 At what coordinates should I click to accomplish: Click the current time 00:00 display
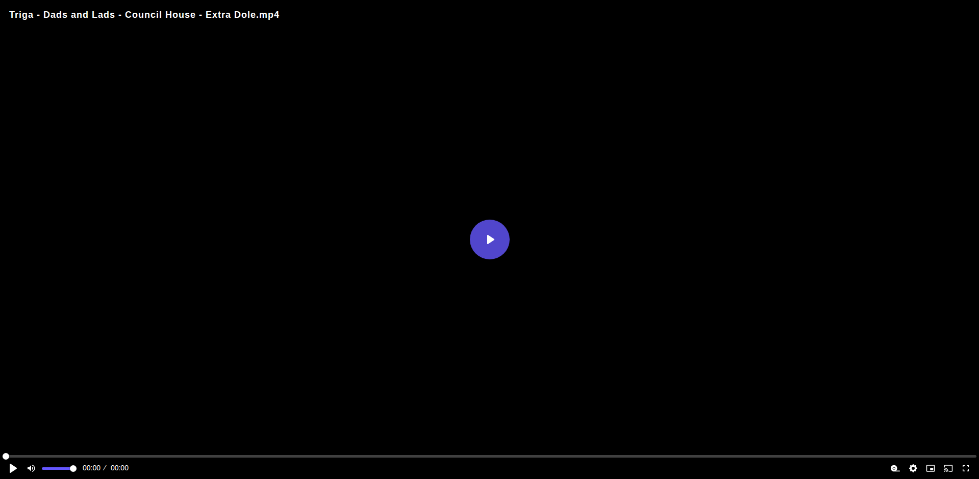[x=91, y=468]
